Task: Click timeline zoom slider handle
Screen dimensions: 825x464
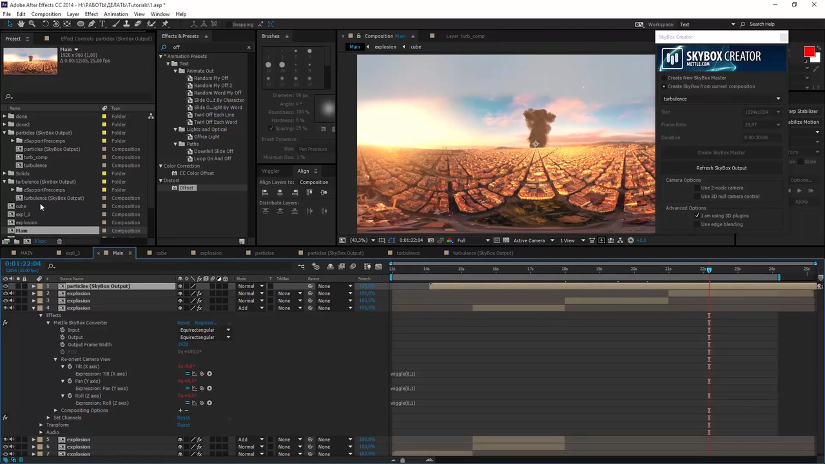Action: (403, 460)
